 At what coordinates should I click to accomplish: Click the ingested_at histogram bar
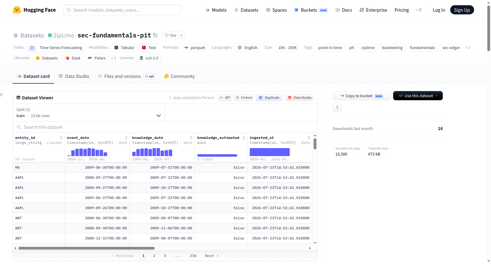pyautogui.click(x=270, y=152)
